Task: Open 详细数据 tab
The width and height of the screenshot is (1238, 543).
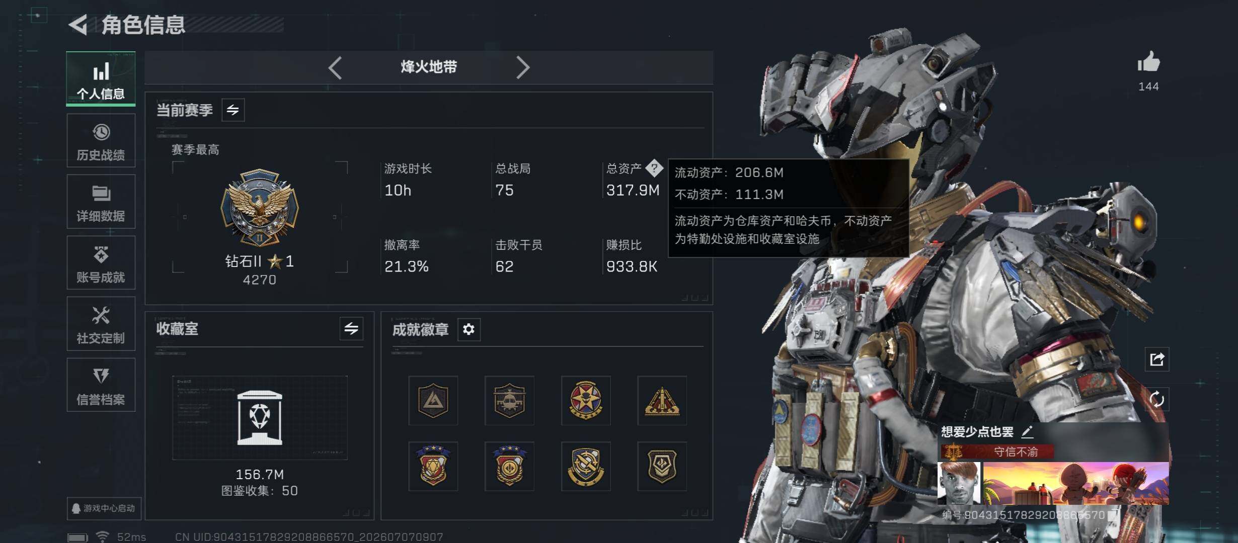Action: [101, 202]
